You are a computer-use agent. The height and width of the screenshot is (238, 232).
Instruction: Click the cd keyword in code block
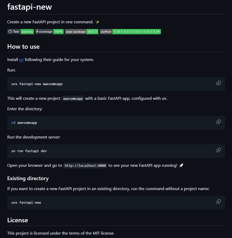(x=13, y=123)
